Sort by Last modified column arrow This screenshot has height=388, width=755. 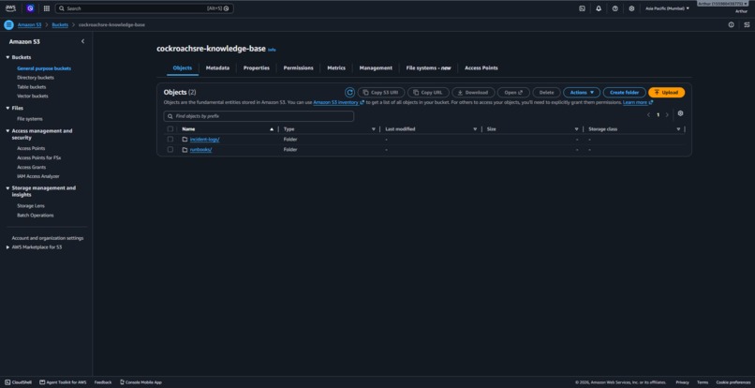point(475,129)
